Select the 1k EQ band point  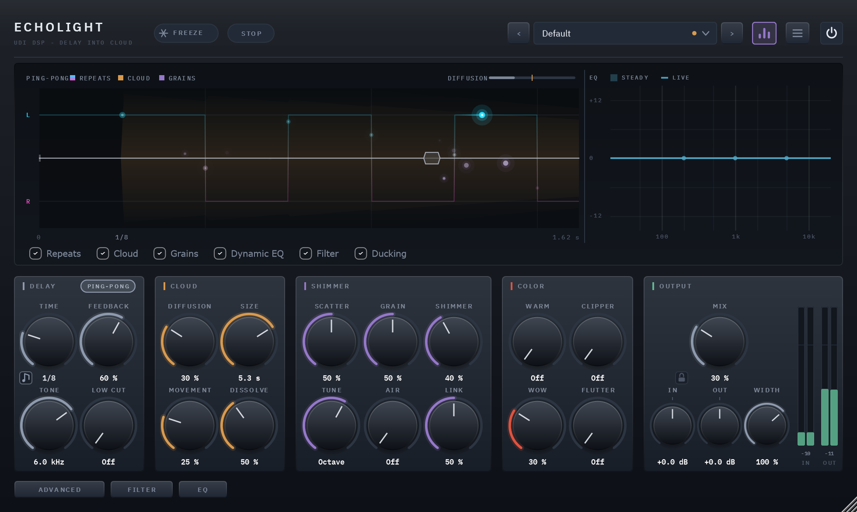tap(735, 158)
